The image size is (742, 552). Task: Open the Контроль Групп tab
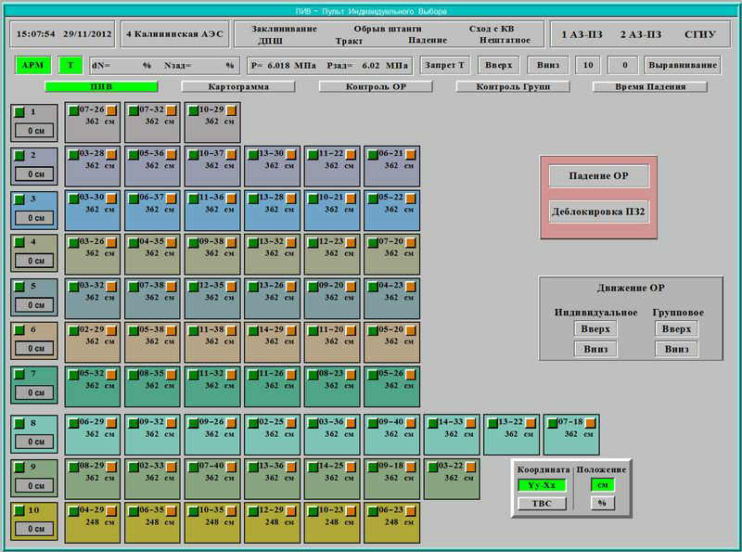(513, 86)
